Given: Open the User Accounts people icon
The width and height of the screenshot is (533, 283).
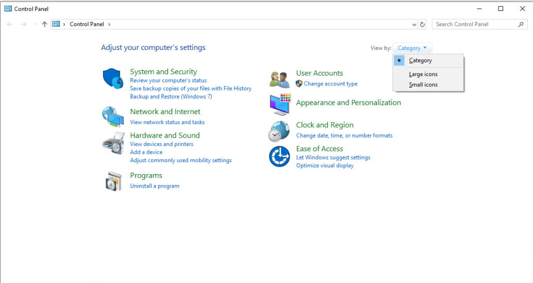Looking at the screenshot, I should pyautogui.click(x=280, y=80).
